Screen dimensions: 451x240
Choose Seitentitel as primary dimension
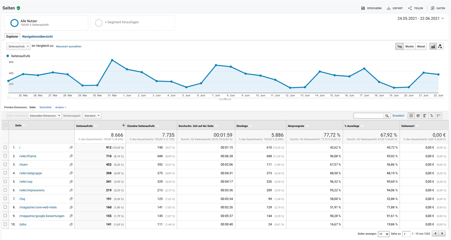[45, 107]
